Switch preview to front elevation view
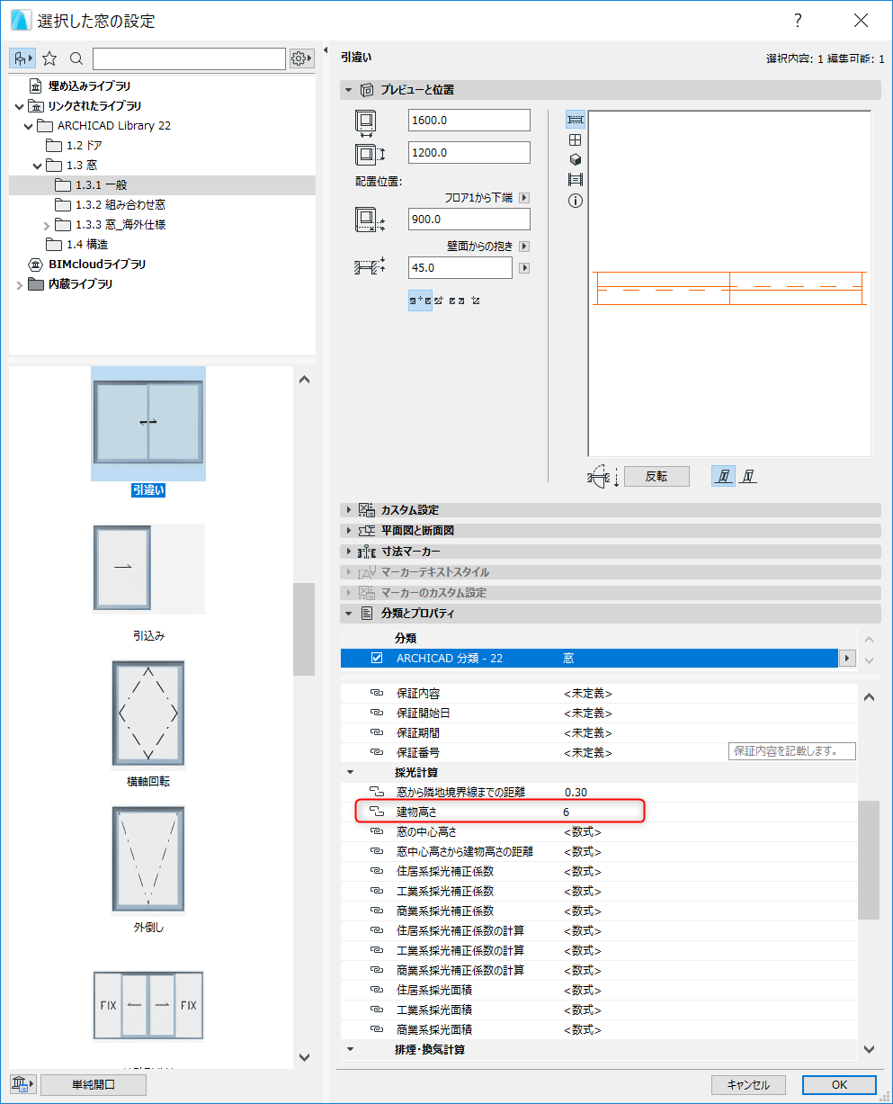The width and height of the screenshot is (893, 1104). tap(576, 139)
